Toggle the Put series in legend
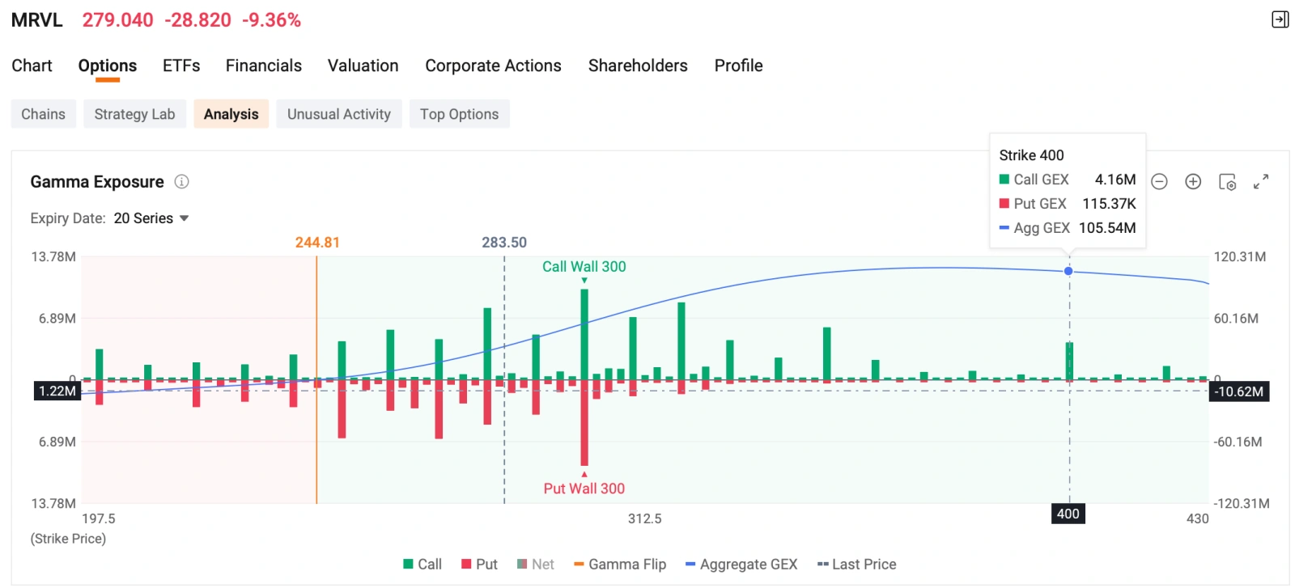1295x588 pixels. pos(479,565)
